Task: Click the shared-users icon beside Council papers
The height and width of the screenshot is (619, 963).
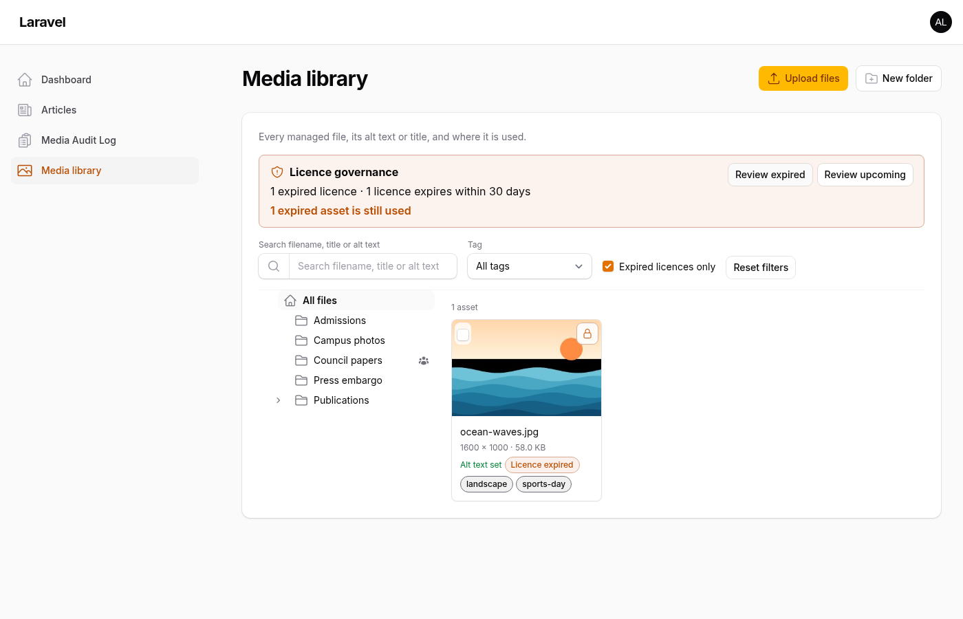Action: [424, 360]
